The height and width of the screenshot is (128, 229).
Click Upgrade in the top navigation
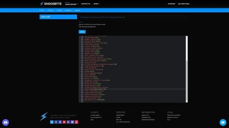[x=171, y=4]
